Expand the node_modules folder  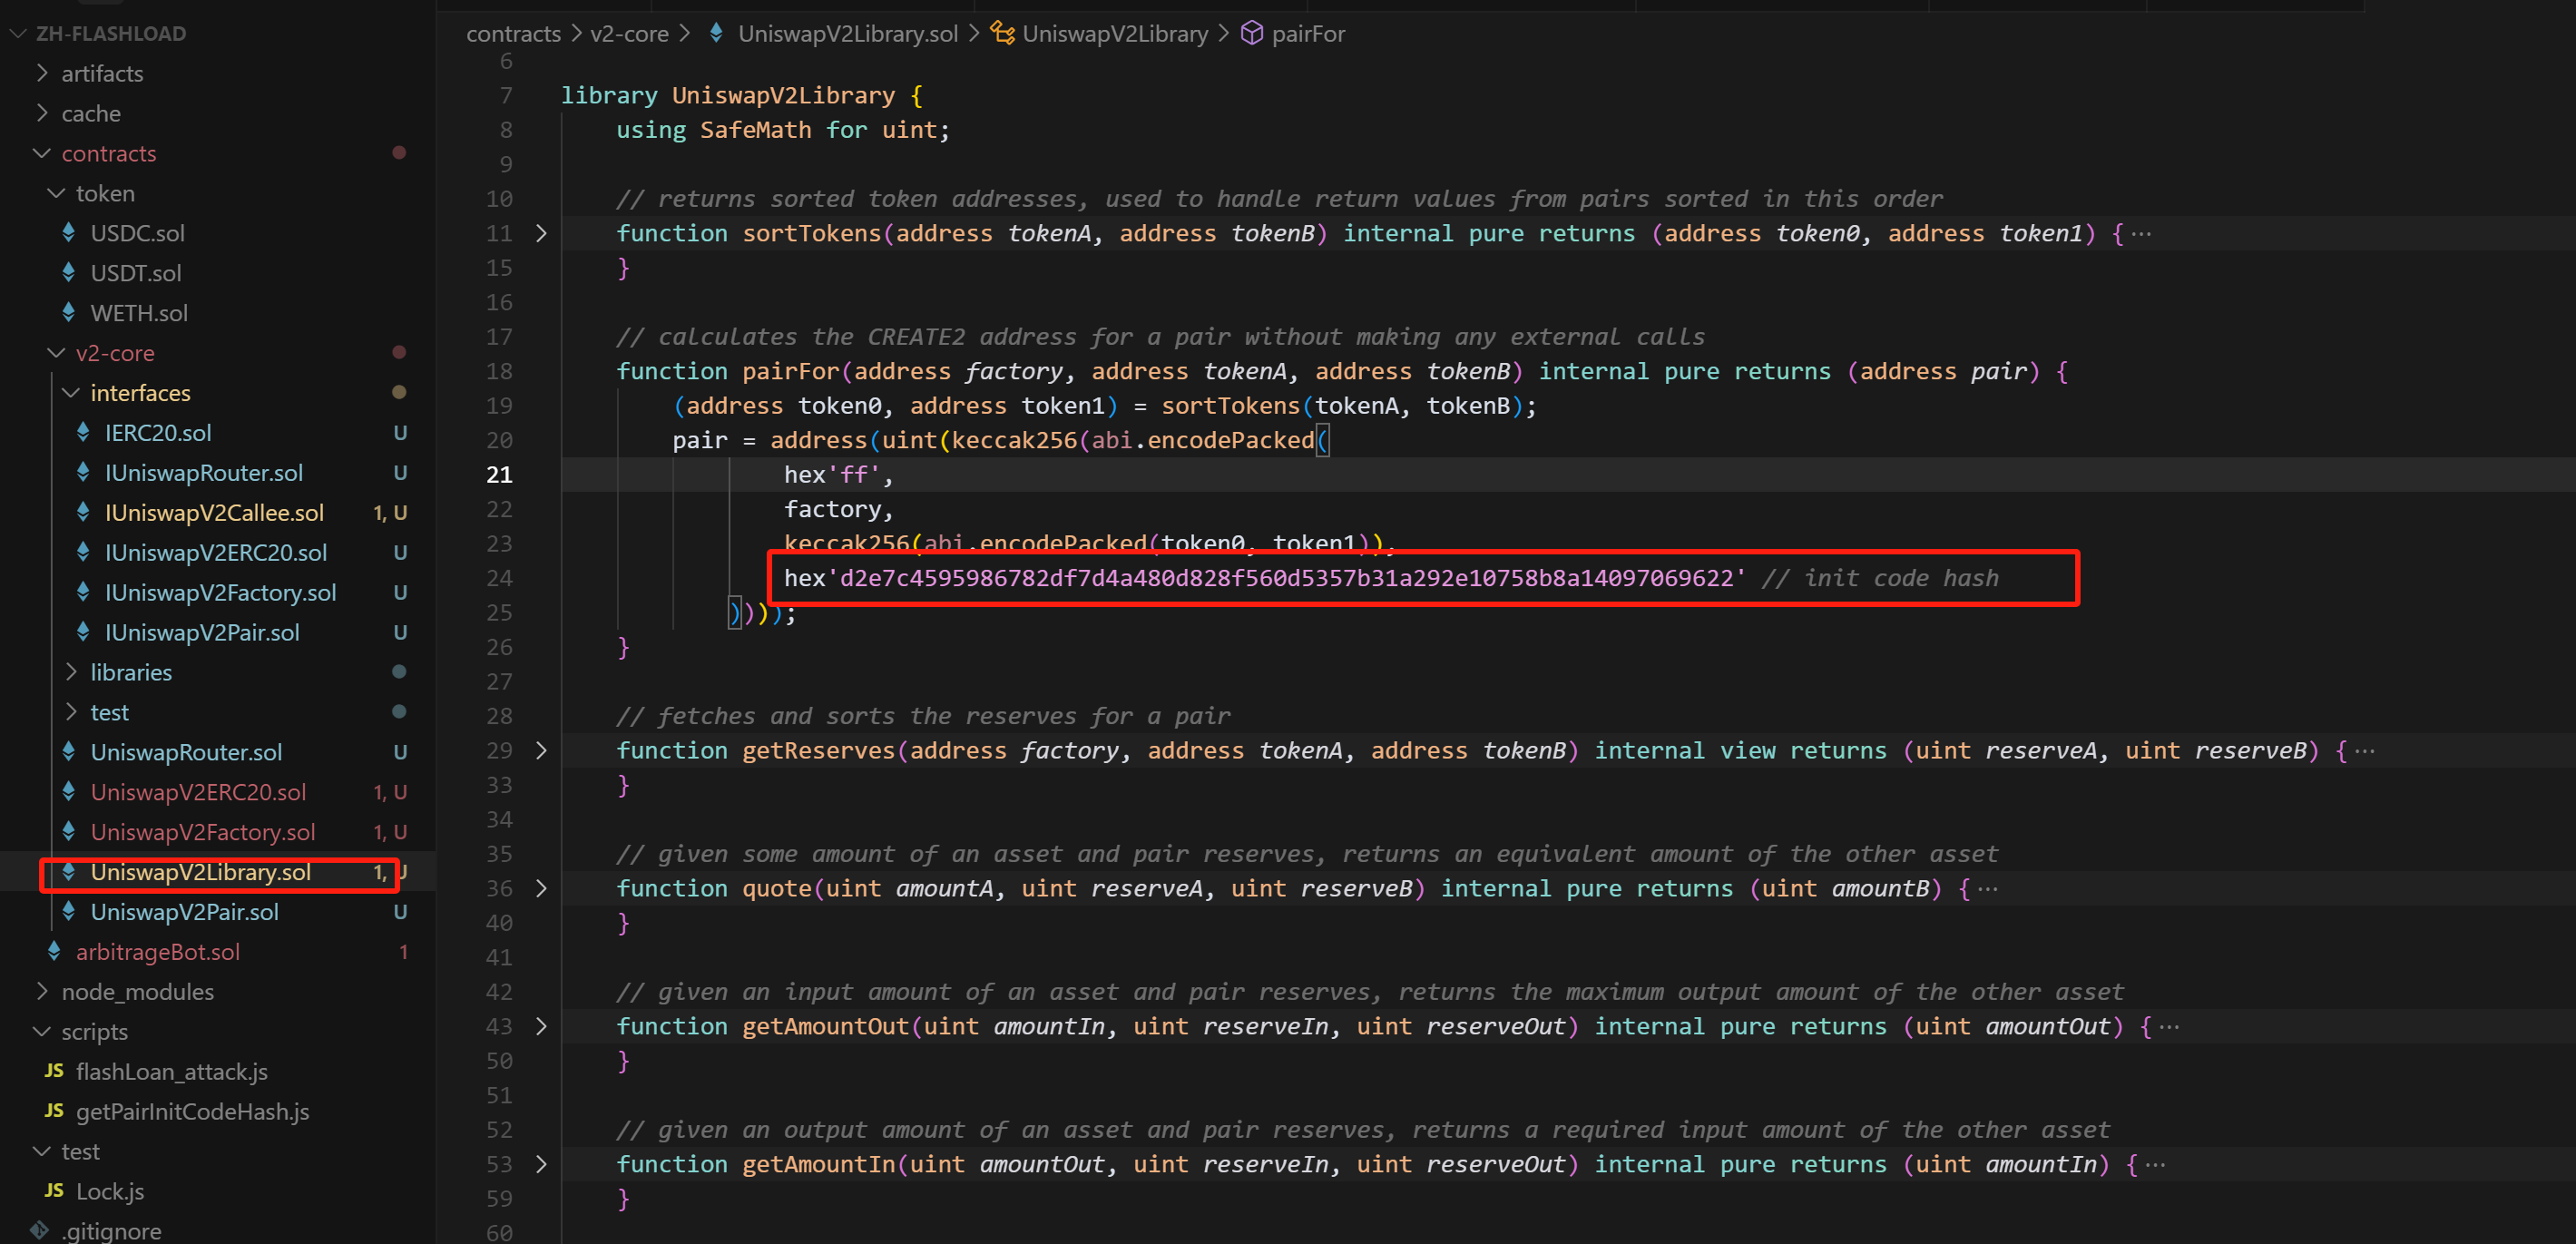tap(42, 991)
